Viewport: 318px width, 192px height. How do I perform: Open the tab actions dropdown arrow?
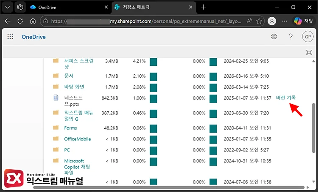pos(8,7)
